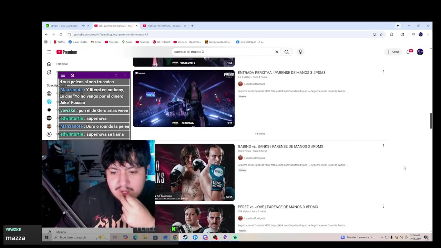The height and width of the screenshot is (248, 441).
Task: Open the chat overlay hamburger menu
Action: point(63,75)
